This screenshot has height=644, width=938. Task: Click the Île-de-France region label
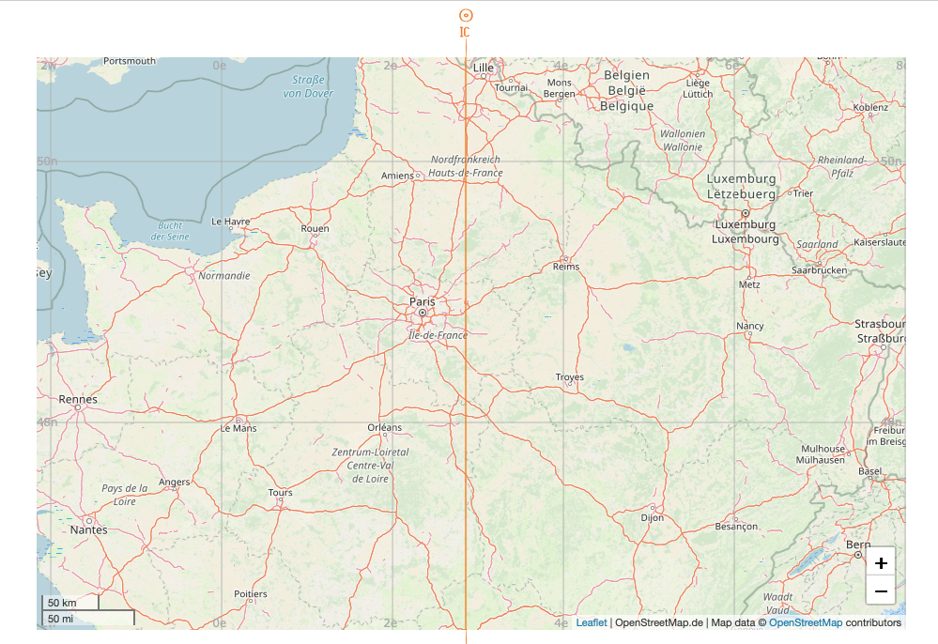438,335
